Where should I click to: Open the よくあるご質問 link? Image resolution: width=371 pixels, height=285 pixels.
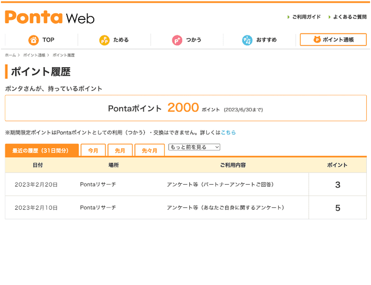(350, 17)
